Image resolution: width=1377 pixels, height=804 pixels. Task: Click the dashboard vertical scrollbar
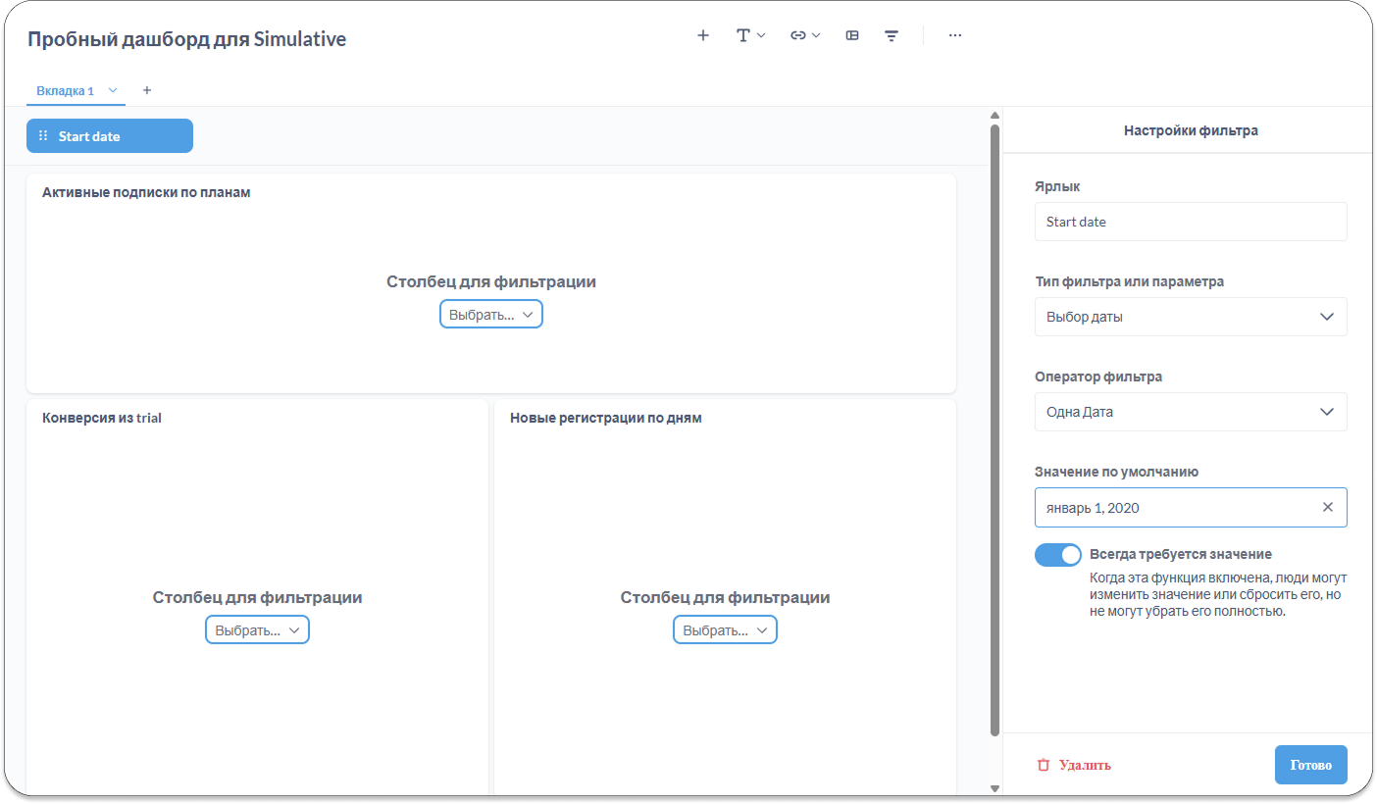(994, 431)
